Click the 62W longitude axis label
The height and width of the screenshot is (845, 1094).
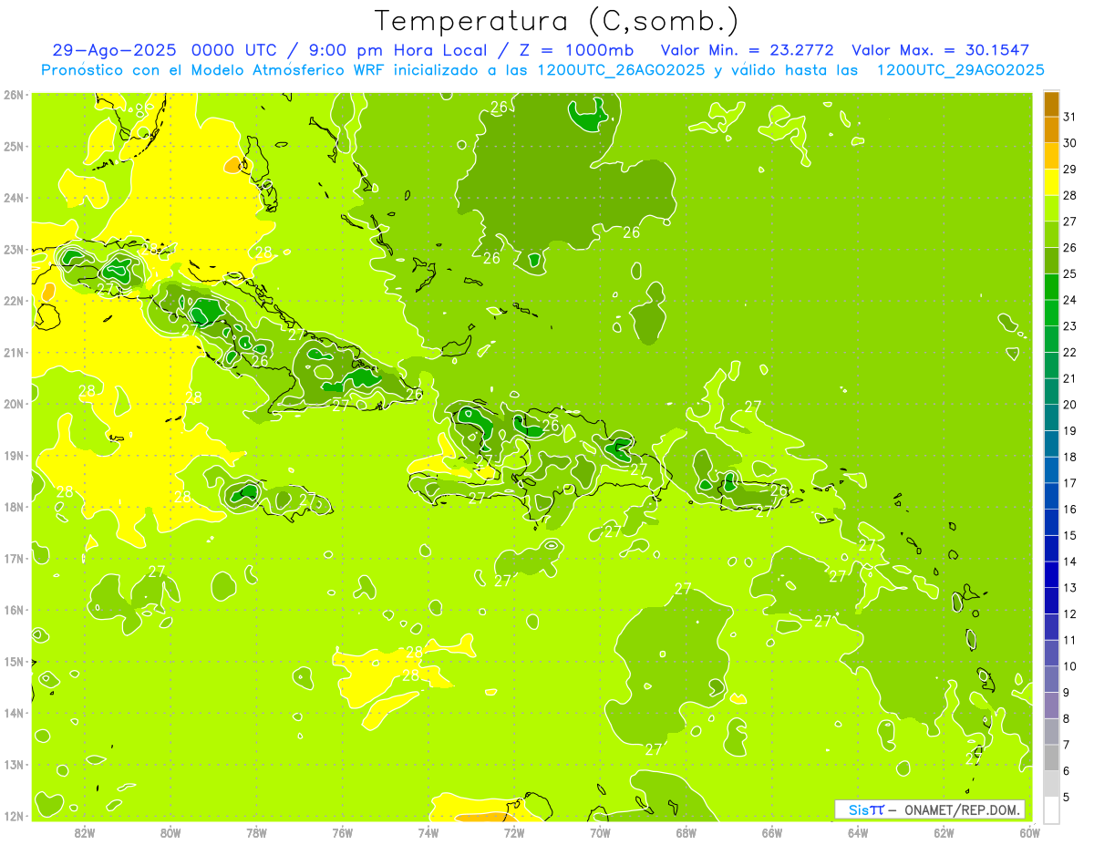point(944,832)
